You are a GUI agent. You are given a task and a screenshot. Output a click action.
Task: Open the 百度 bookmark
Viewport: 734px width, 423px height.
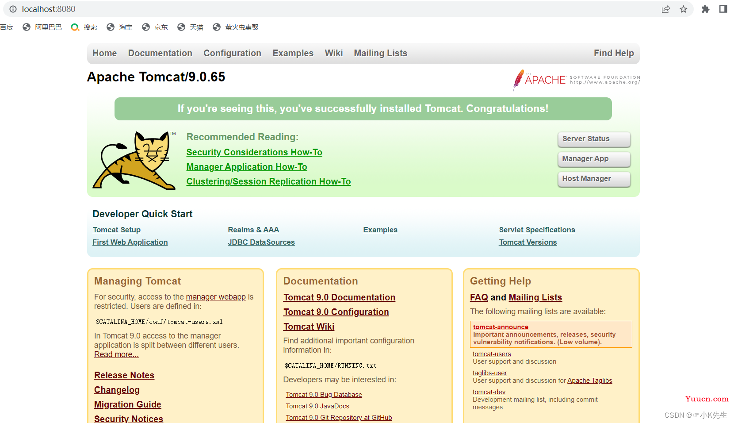pyautogui.click(x=6, y=27)
